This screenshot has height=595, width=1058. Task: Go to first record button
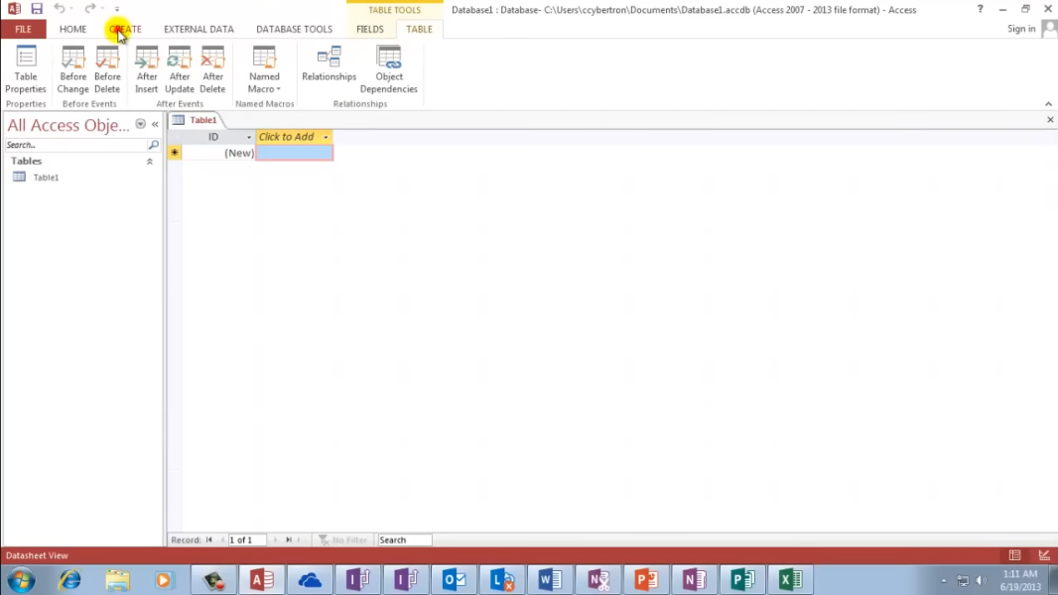209,539
